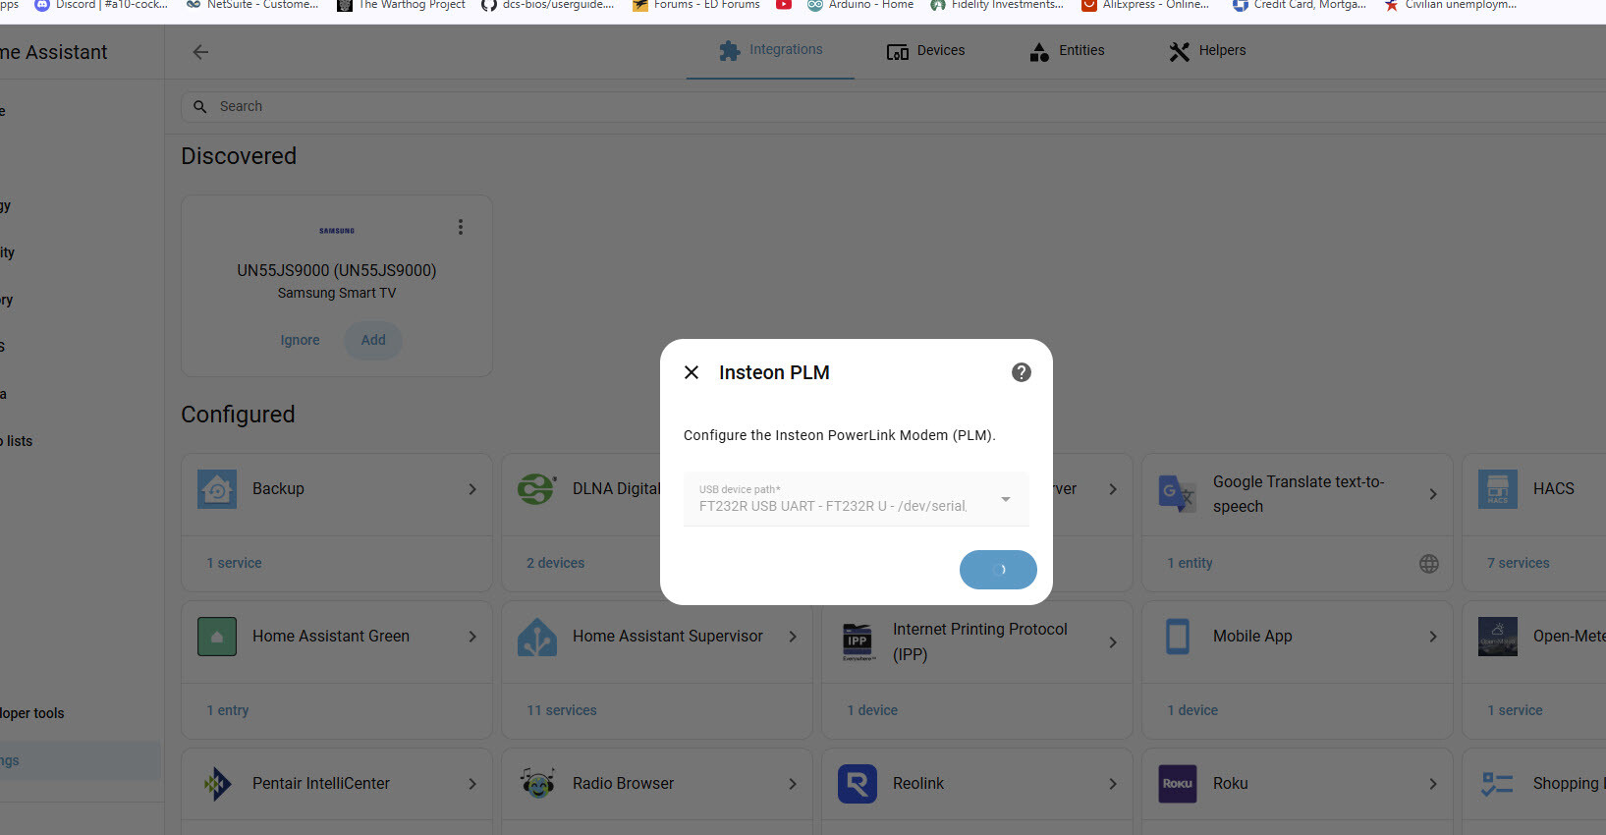1606x835 pixels.
Task: Open the Arduino - Home bookmark
Action: pos(860,5)
